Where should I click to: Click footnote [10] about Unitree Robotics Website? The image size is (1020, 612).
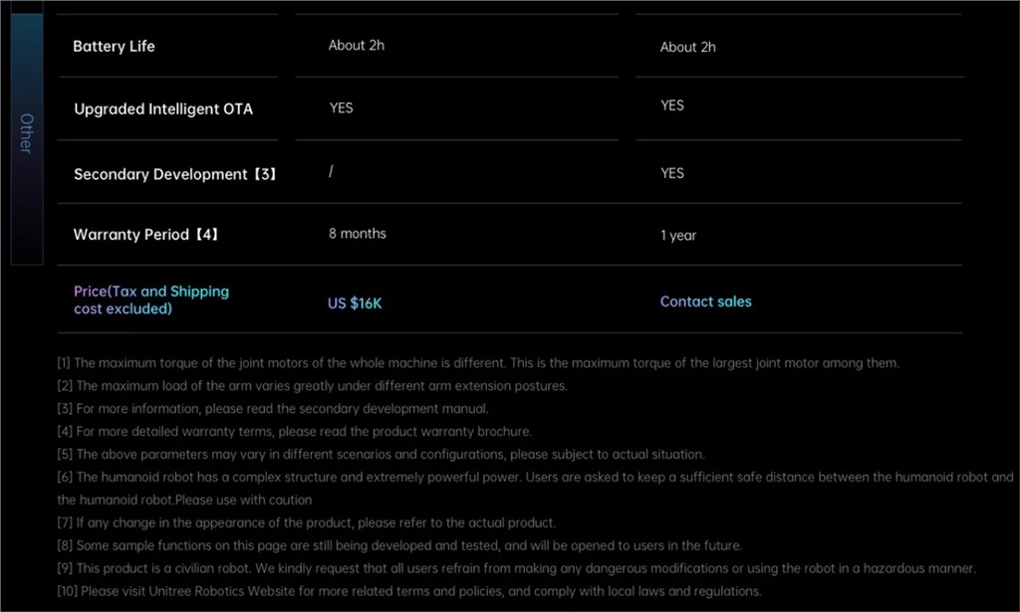pos(409,592)
